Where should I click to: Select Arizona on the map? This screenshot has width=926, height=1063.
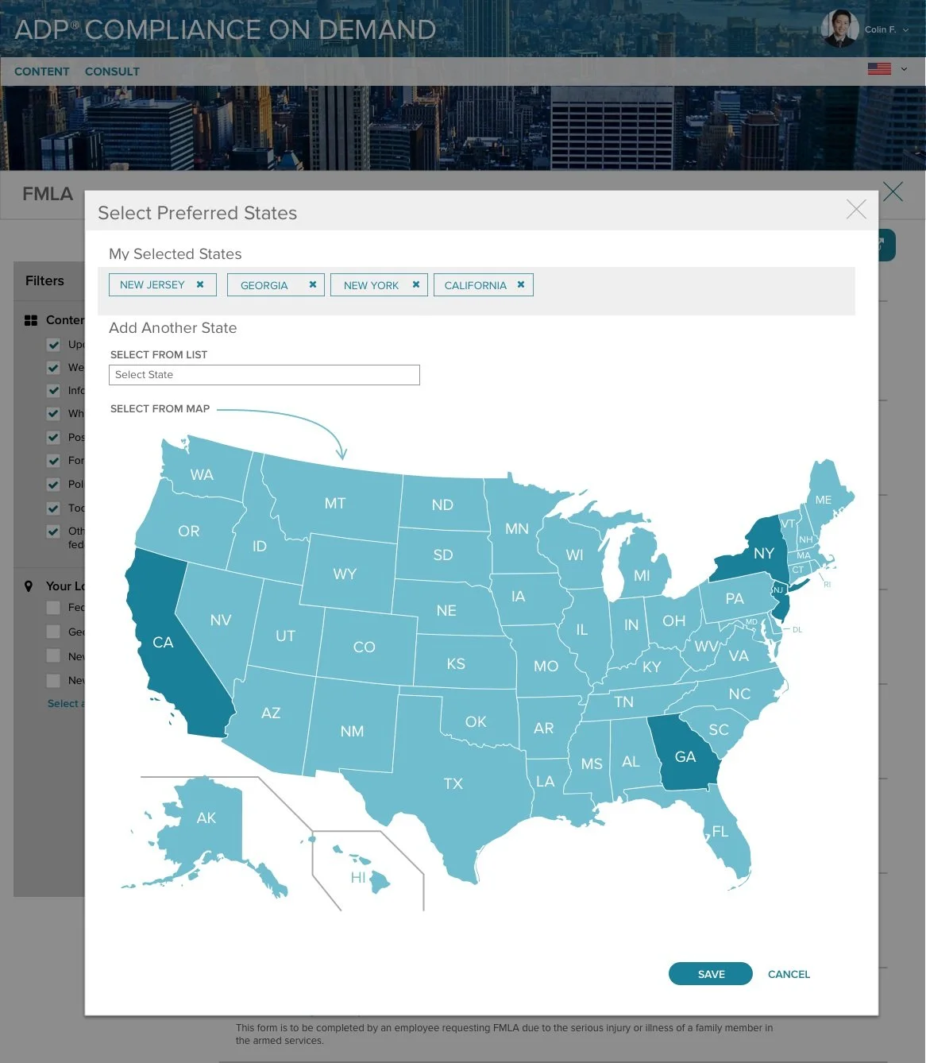(x=271, y=713)
